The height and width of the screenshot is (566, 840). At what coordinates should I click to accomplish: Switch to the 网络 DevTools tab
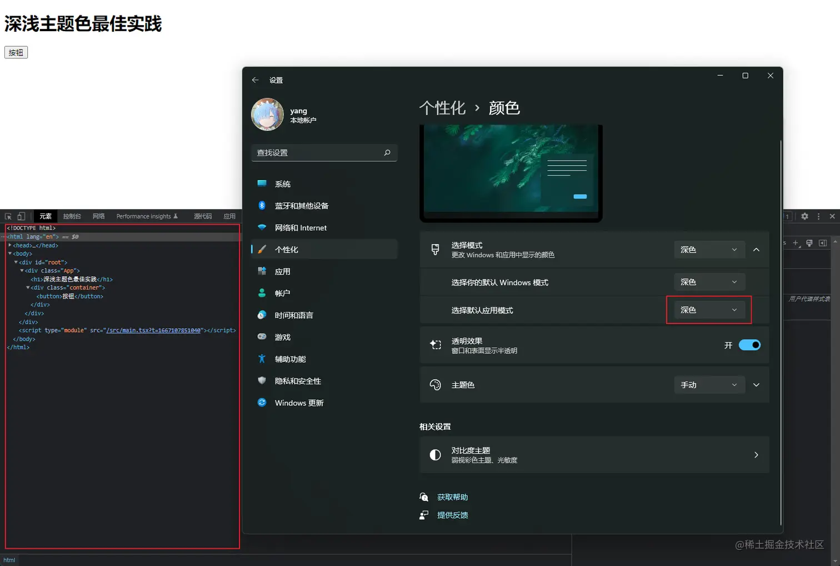99,216
